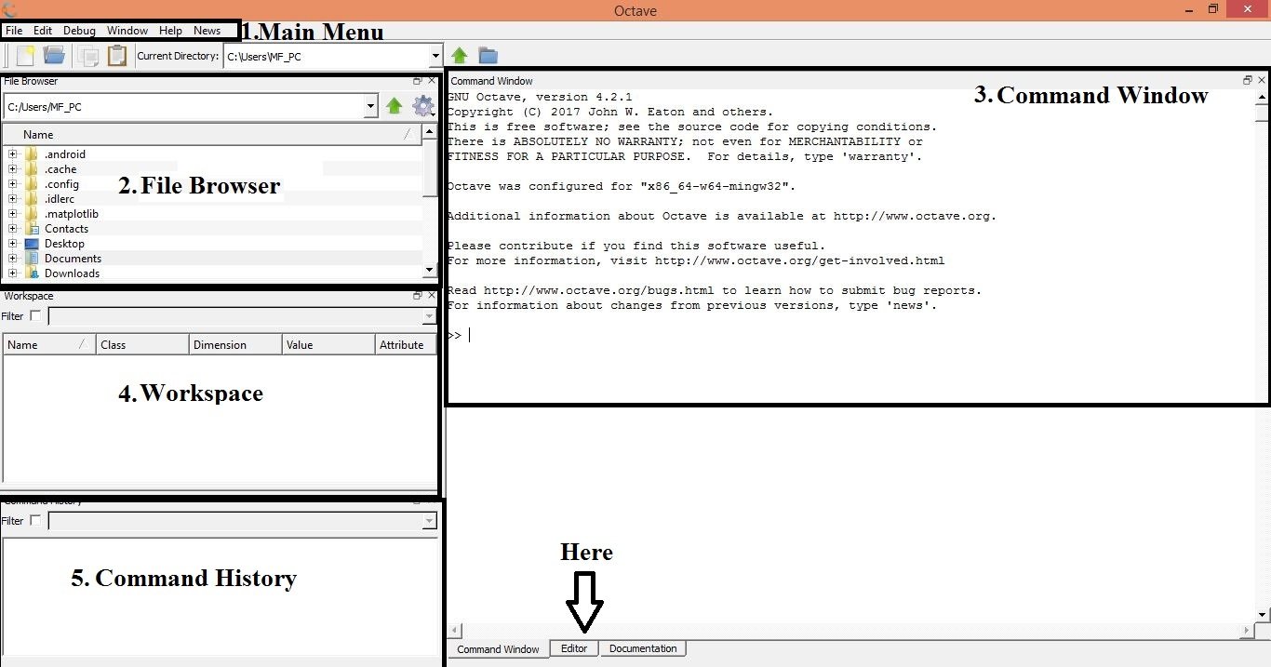The image size is (1271, 667).
Task: Open the Edit menu
Action: 43,31
